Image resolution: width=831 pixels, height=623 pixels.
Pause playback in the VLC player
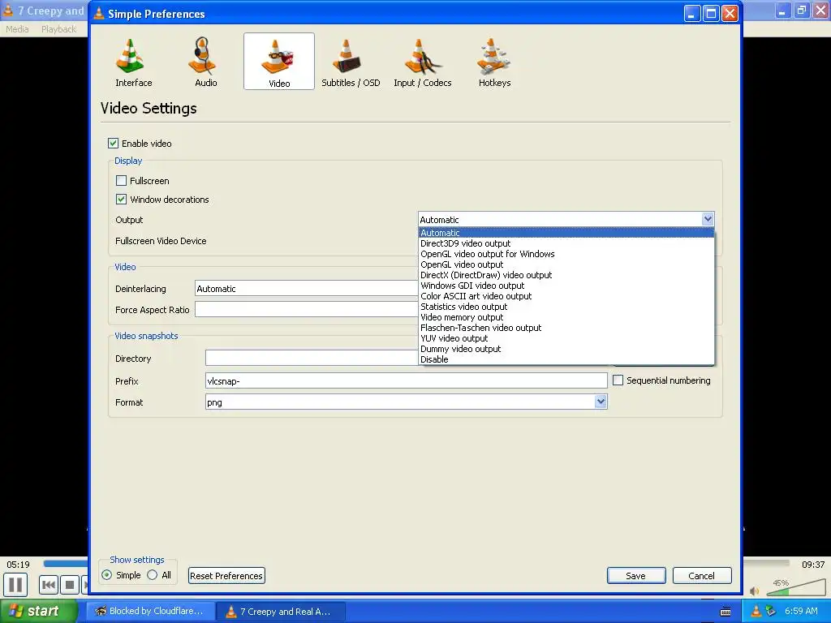16,585
